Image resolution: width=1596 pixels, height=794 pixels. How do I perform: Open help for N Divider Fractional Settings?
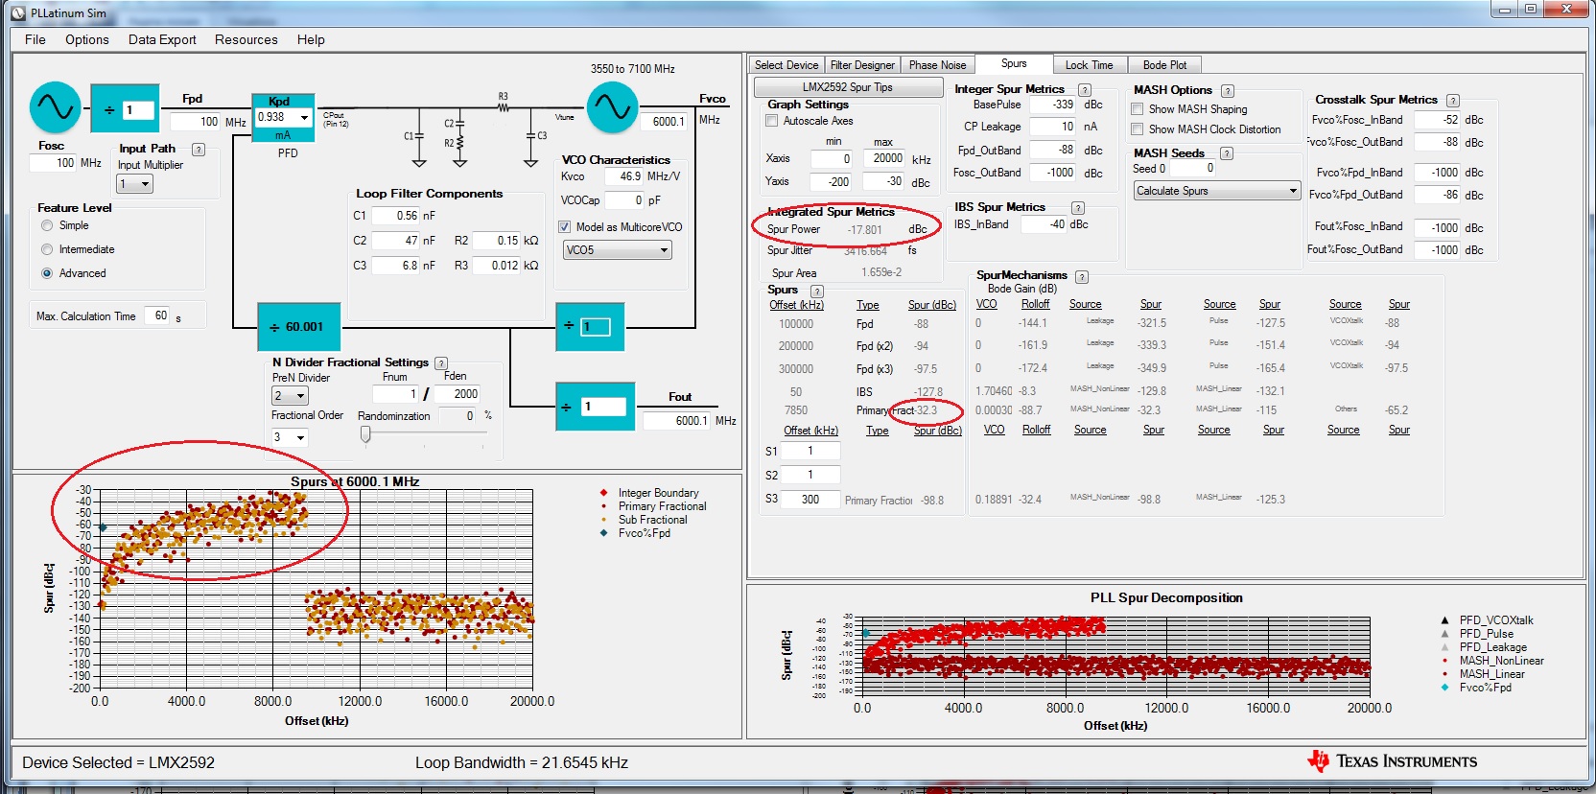click(441, 363)
